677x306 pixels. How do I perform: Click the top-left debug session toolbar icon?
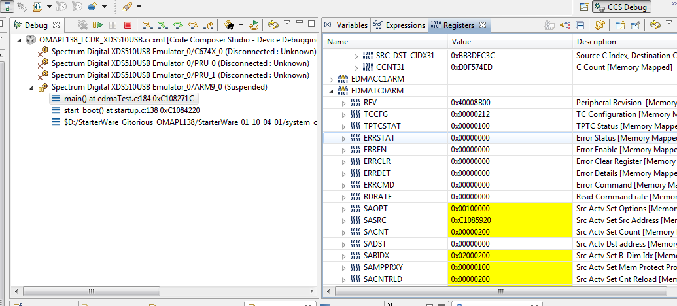8,7
